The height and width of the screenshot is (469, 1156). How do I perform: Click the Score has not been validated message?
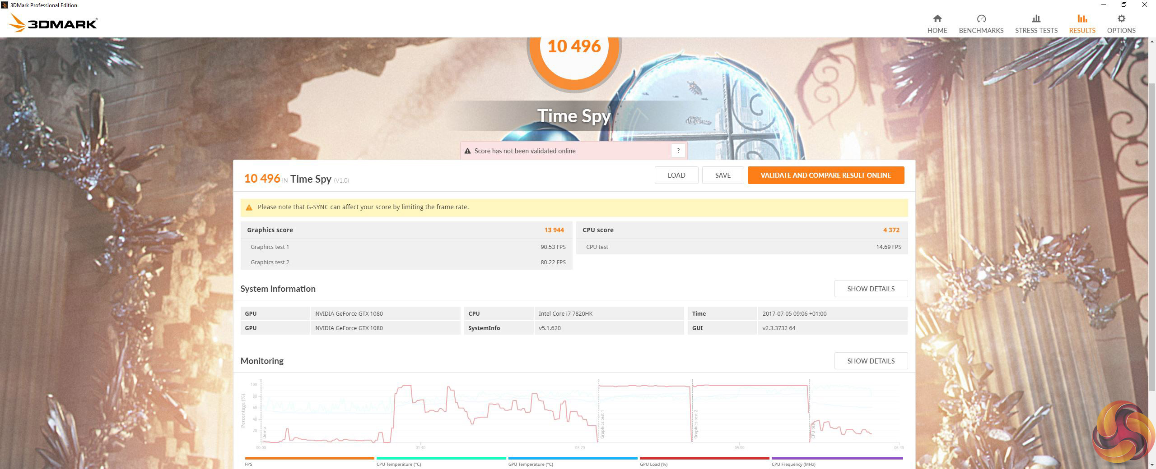pyautogui.click(x=525, y=151)
